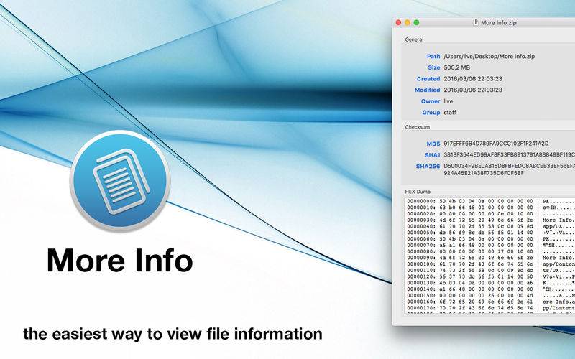Click hex dump row at offset 00000030
575x359 pixels.
[x=491, y=220]
